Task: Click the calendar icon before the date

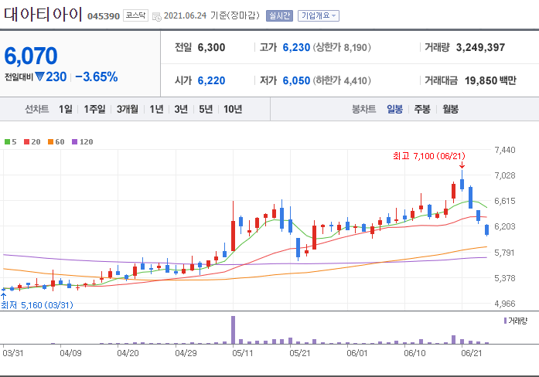Action: tap(156, 16)
